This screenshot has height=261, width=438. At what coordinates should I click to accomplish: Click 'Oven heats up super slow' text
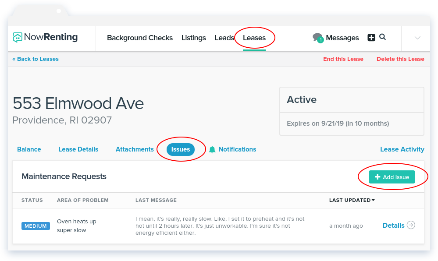tap(77, 226)
